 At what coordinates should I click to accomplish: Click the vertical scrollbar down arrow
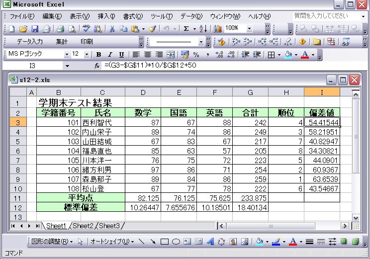tap(356, 218)
